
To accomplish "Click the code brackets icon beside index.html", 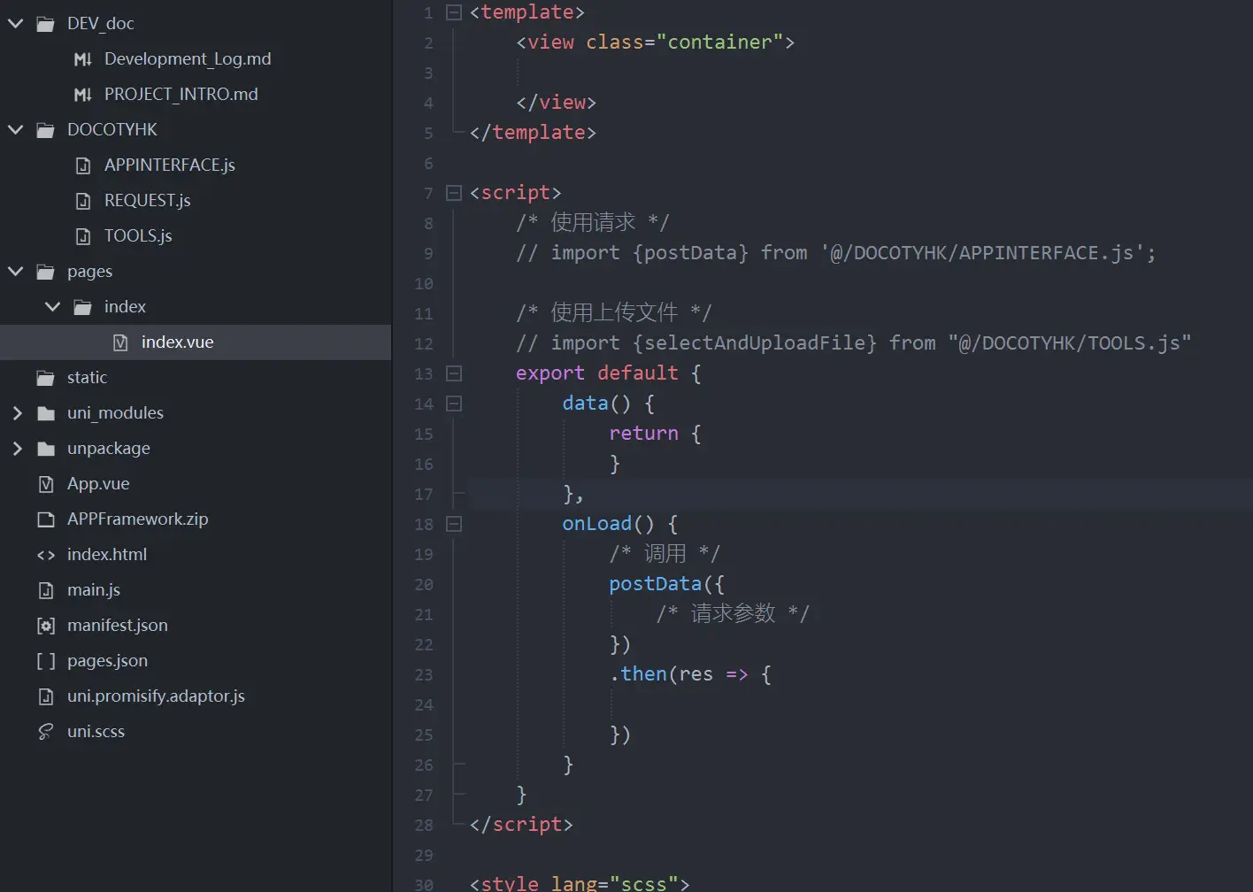I will pyautogui.click(x=46, y=555).
